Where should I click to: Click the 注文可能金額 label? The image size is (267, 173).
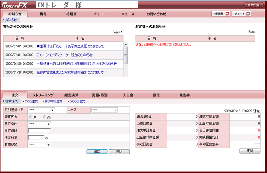pyautogui.click(x=209, y=116)
